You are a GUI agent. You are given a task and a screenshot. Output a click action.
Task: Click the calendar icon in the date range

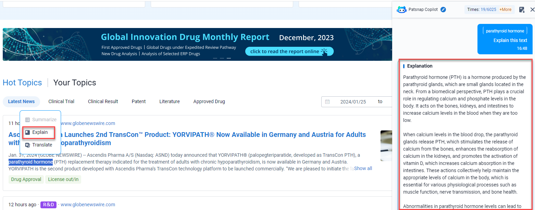327,102
